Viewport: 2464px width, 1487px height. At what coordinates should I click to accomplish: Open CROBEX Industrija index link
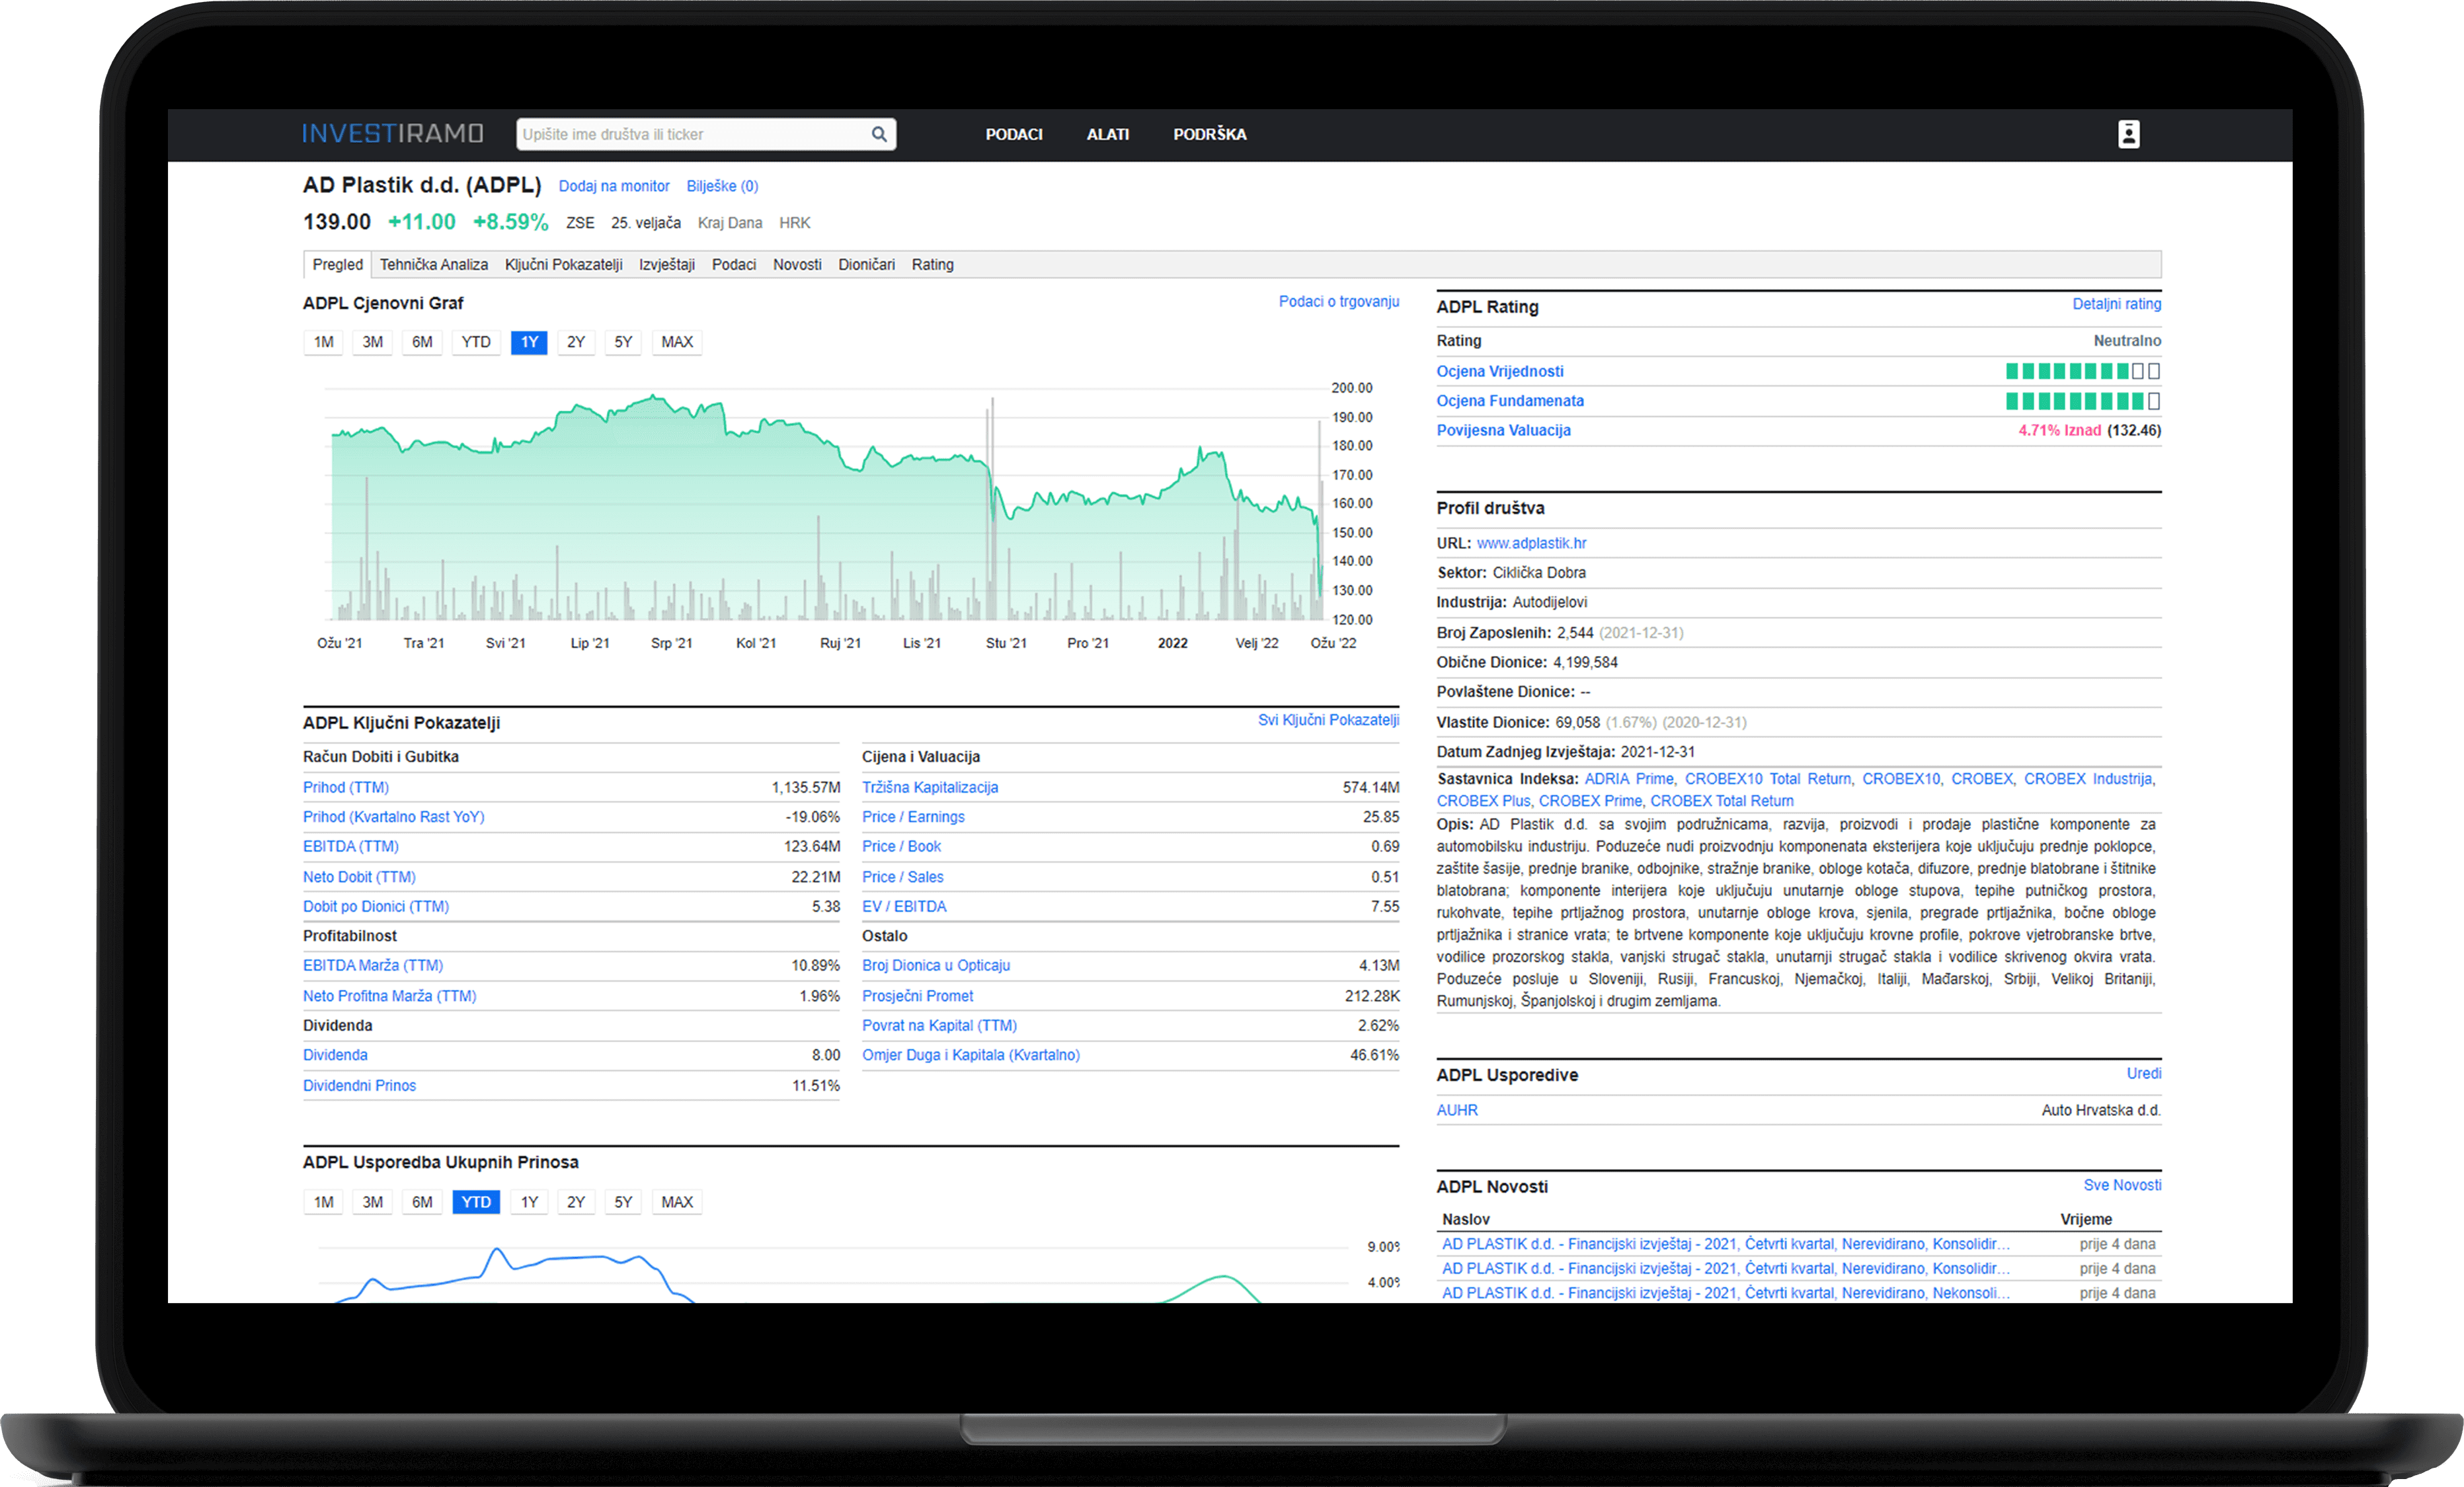[2089, 779]
